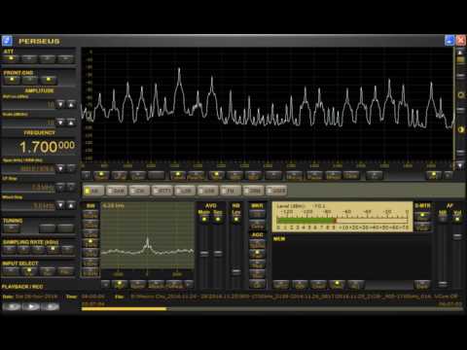The width and height of the screenshot is (467, 350).
Task: Click the bottom bandwidth button in BW column
Action: click(x=90, y=272)
